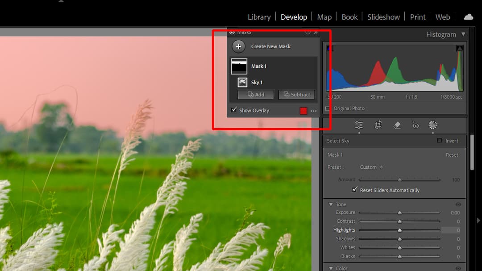
Task: Toggle Tone section eye visibility
Action: pos(458,204)
